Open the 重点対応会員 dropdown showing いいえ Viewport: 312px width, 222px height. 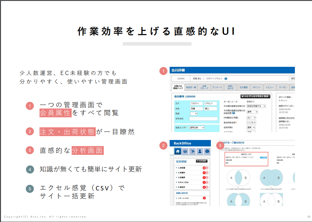(251, 123)
